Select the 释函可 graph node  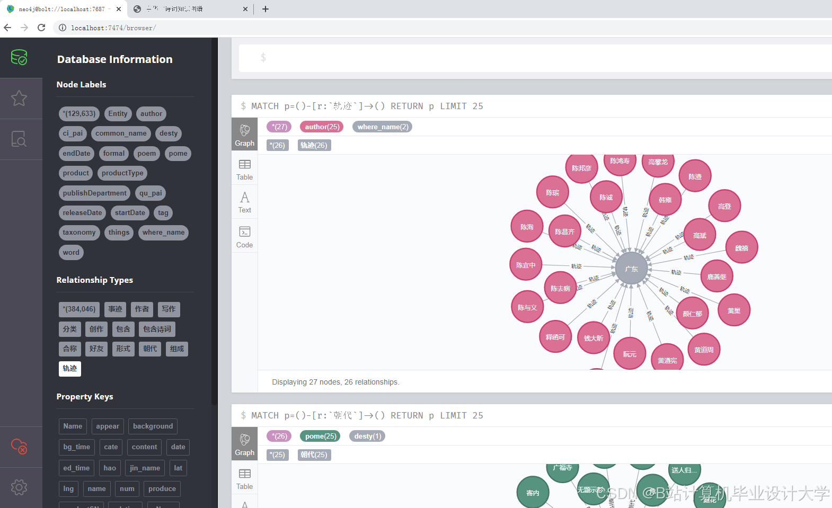(555, 337)
